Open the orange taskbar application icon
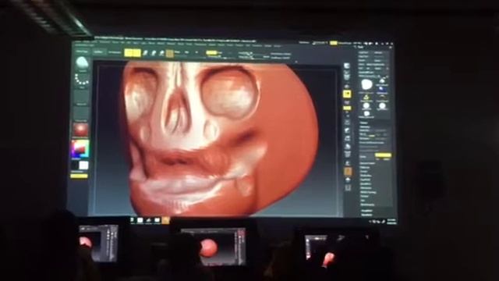The height and width of the screenshot is (281, 499). pyautogui.click(x=166, y=220)
